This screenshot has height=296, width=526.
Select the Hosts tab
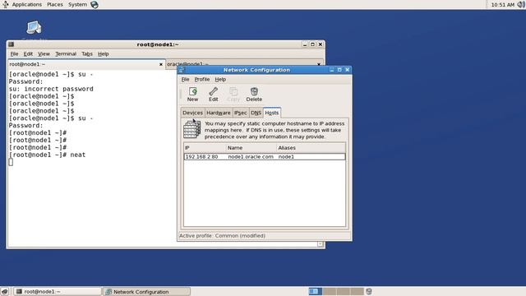pos(272,113)
